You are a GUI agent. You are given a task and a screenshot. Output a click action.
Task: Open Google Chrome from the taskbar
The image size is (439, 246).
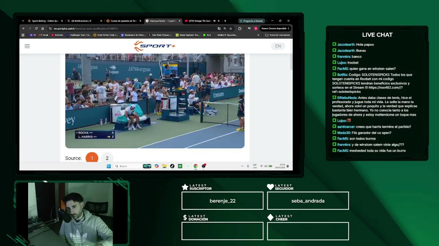[x=195, y=166]
